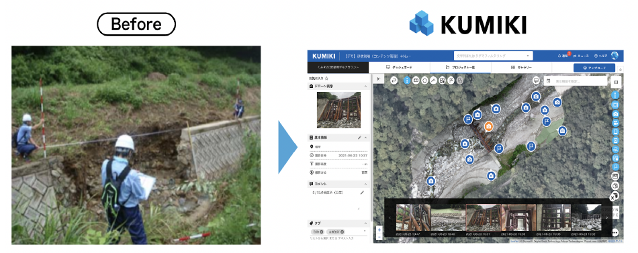Click the Leaflet attribution link

click(x=514, y=241)
